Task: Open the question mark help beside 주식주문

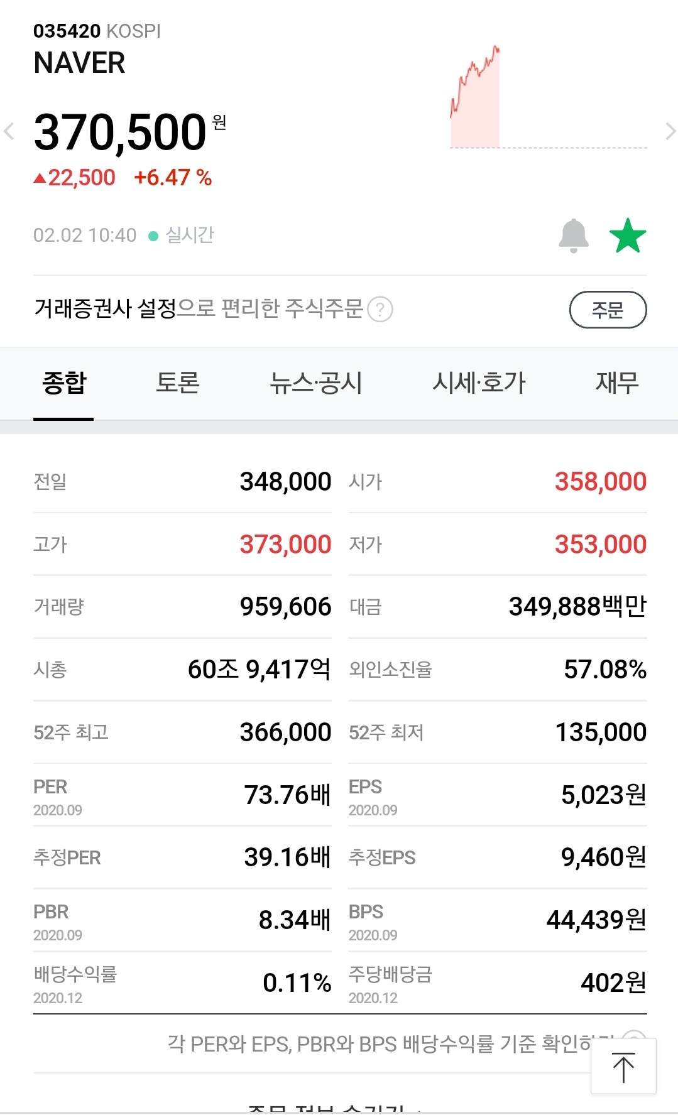Action: (x=380, y=310)
